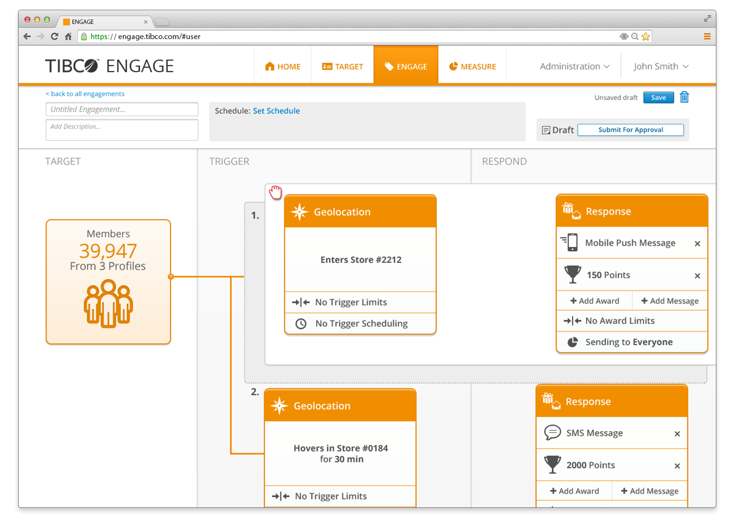Click the 150 Points trophy icon
The image size is (734, 523).
coord(573,275)
